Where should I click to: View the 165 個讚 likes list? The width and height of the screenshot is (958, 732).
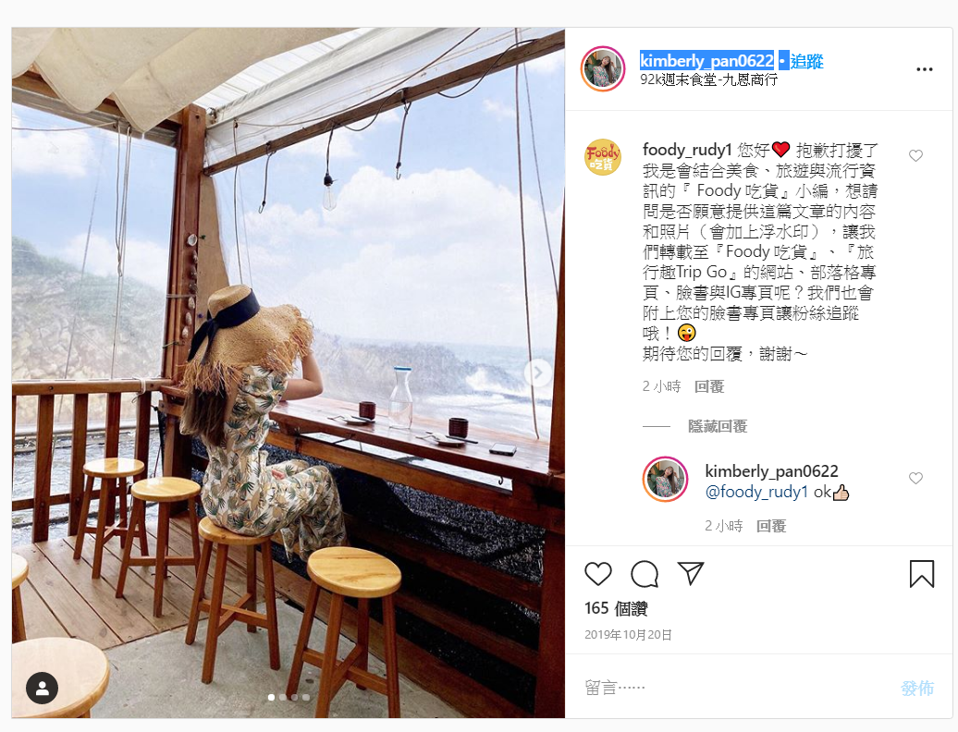pyautogui.click(x=616, y=608)
